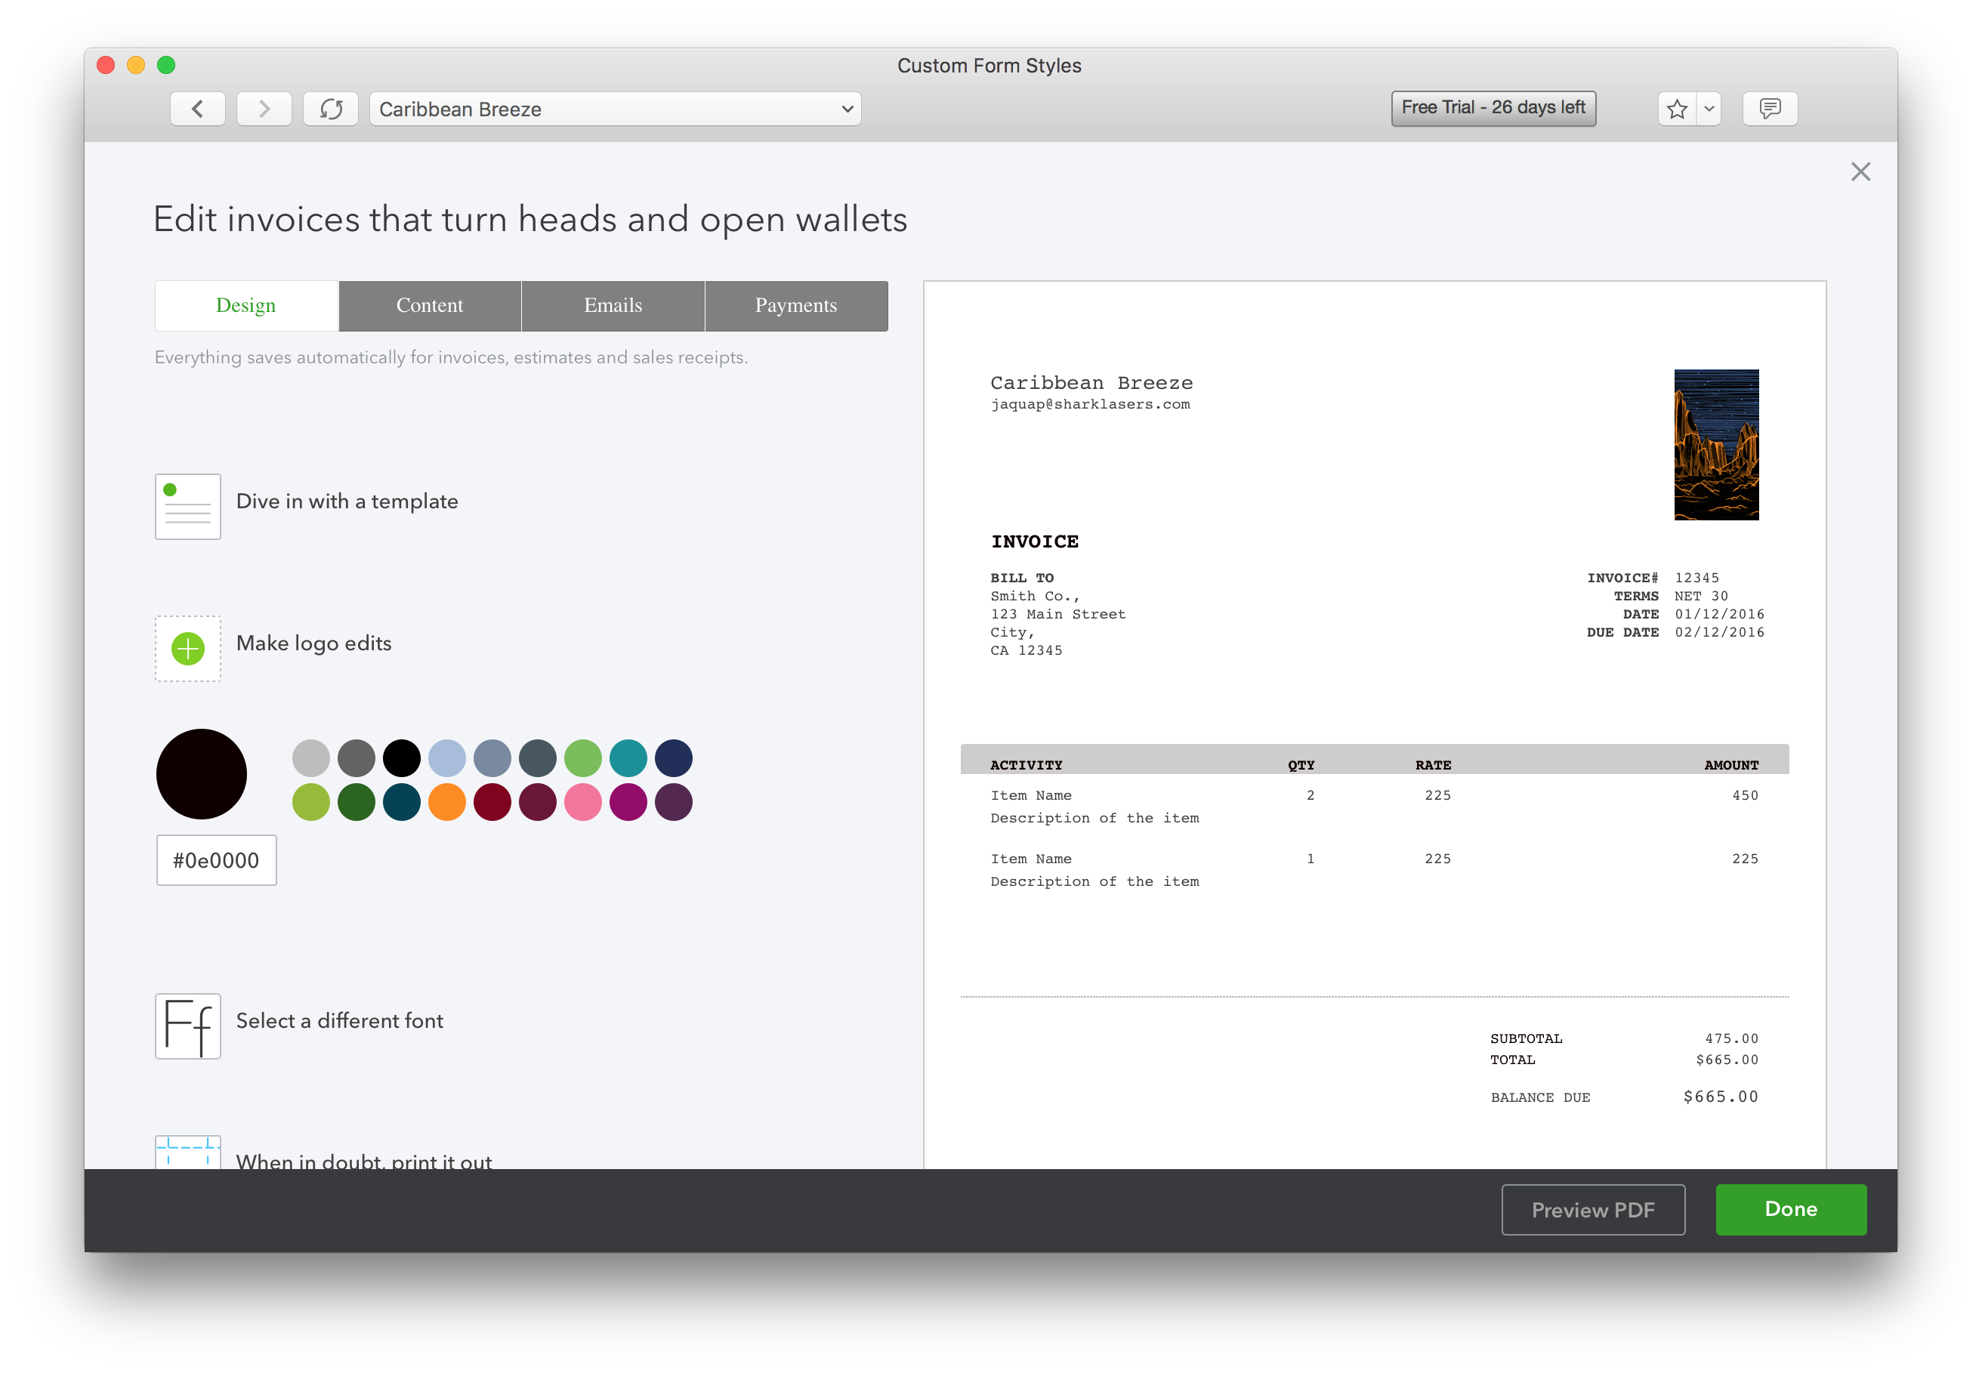Pick the pink color swatch
Viewport: 1982px width, 1373px height.
[x=583, y=802]
